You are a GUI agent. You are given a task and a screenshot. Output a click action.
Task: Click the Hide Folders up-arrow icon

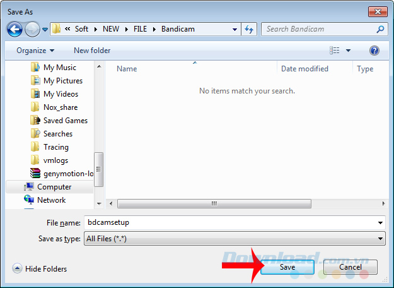pyautogui.click(x=17, y=268)
